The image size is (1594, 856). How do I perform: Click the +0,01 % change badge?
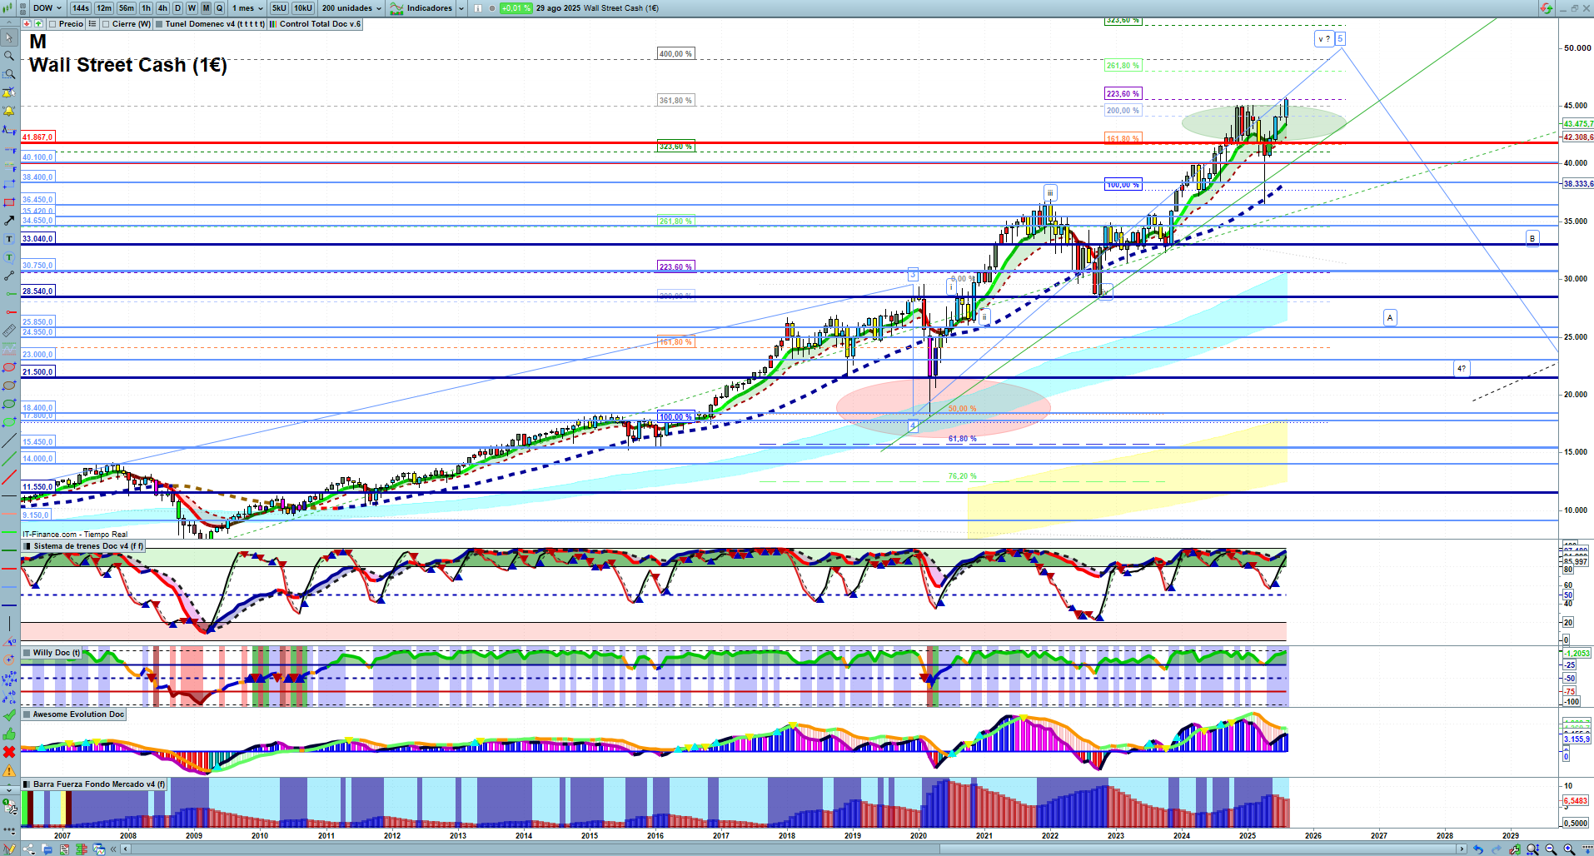tap(516, 8)
